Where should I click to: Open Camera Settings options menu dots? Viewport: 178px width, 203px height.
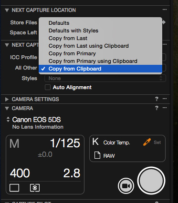[x=165, y=99]
